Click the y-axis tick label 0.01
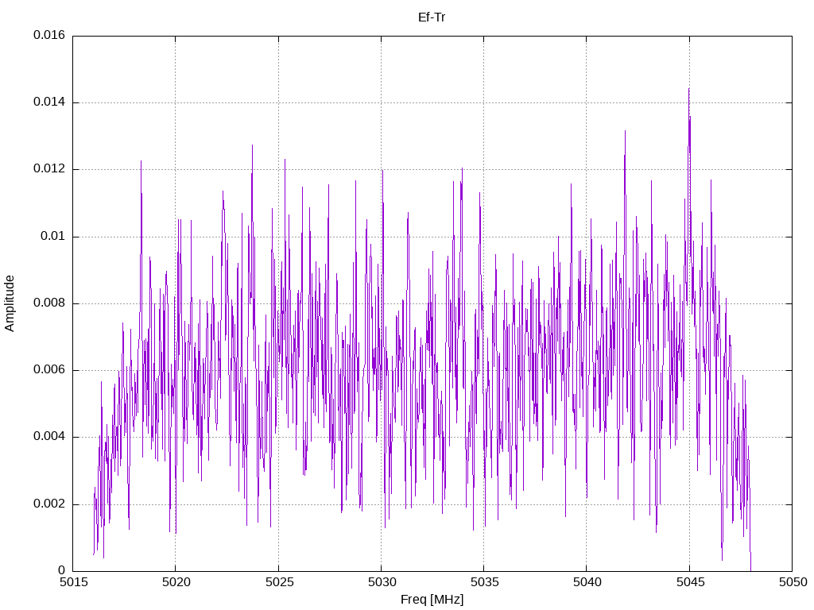 coord(53,237)
